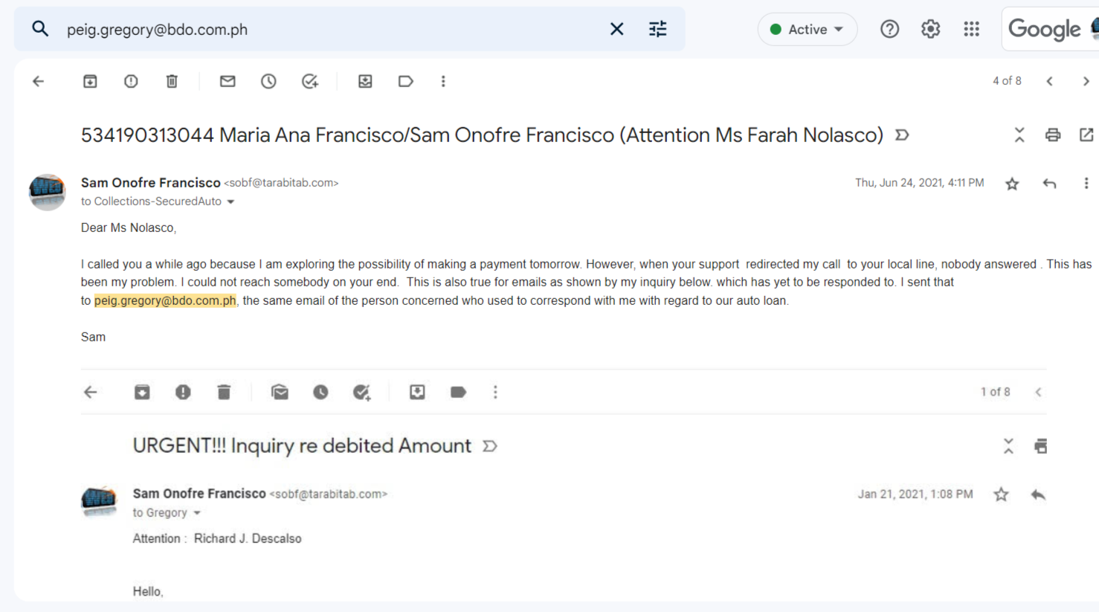Open search filter options icon
This screenshot has height=612, width=1099.
point(657,29)
